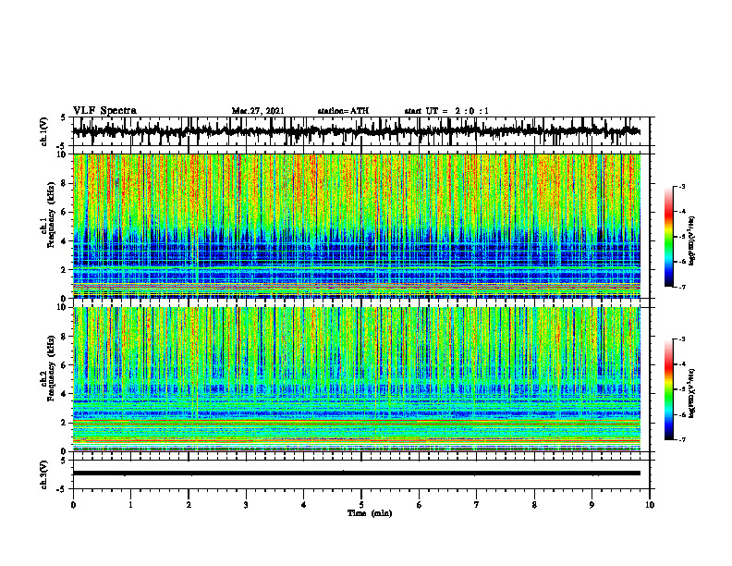This screenshot has height=566, width=732.
Task: Click the "9" time axis tick label
Action: tap(592, 505)
